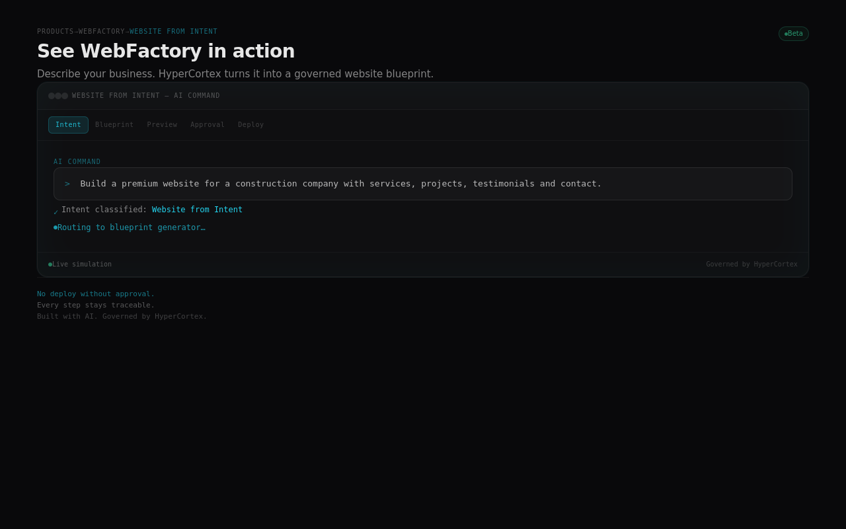Viewport: 846px width, 529px height.
Task: Click the checkmark next to Intent classified
Action: pos(56,212)
